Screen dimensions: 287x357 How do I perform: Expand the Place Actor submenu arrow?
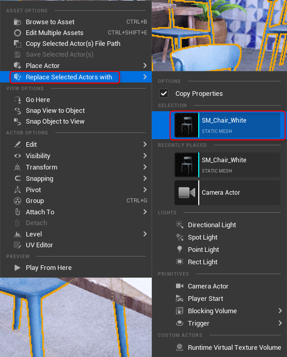[145, 65]
